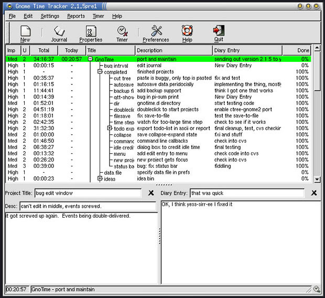Click scrollbar up arrow of project list
Screen dimensions: 325x298
point(317,48)
